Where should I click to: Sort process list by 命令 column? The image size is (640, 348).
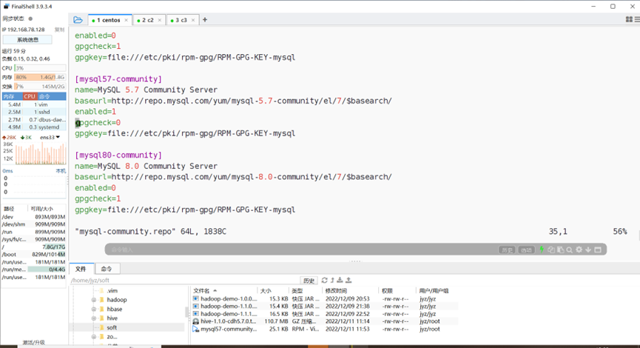click(x=52, y=96)
